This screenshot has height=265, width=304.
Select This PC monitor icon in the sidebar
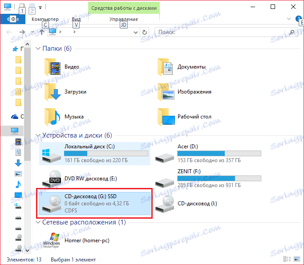[x=15, y=131]
